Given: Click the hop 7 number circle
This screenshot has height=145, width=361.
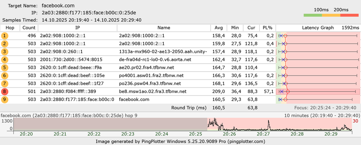Looking at the screenshot, I should pyautogui.click(x=5, y=84).
